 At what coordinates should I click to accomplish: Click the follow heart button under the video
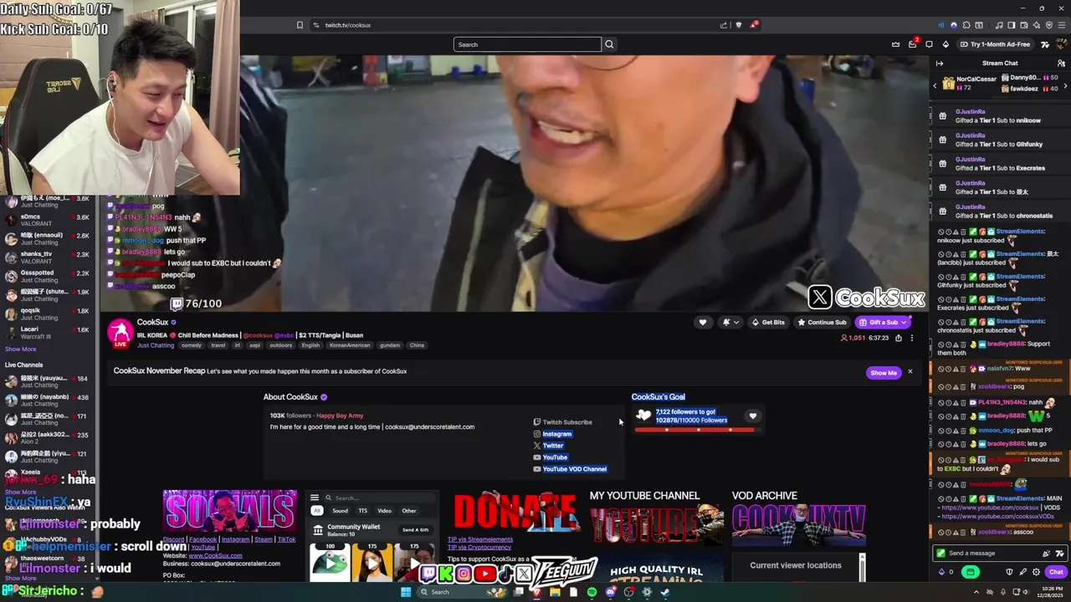tap(703, 322)
